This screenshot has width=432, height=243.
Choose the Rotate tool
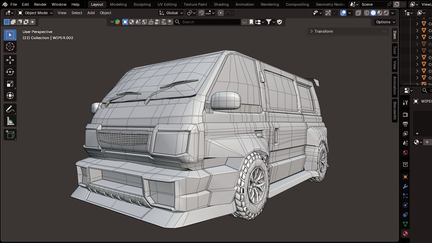click(x=10, y=72)
